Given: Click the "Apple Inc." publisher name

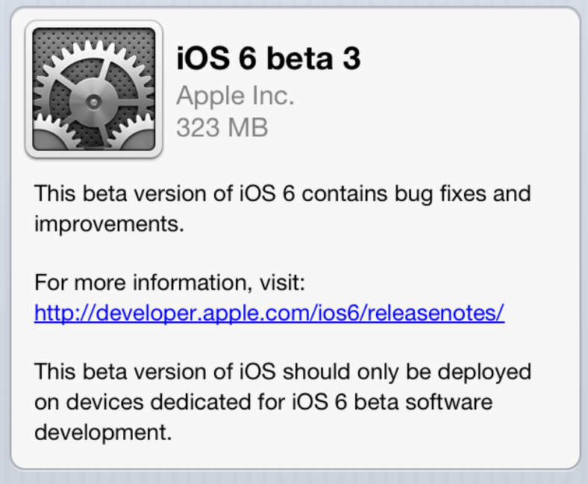Looking at the screenshot, I should click(x=235, y=96).
